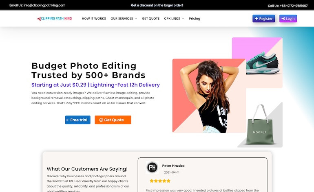314x192 pixels.
Task: Click the double-chevron icon on Free trial
Action: (x=67, y=120)
